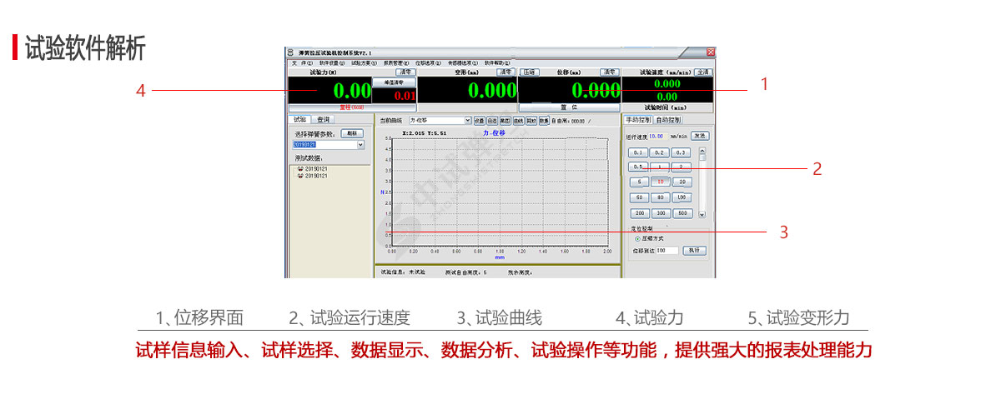Viewport: 1001px width, 414px height.
Task: Expand the spring parameter 20190121 dropdown
Action: pos(361,145)
